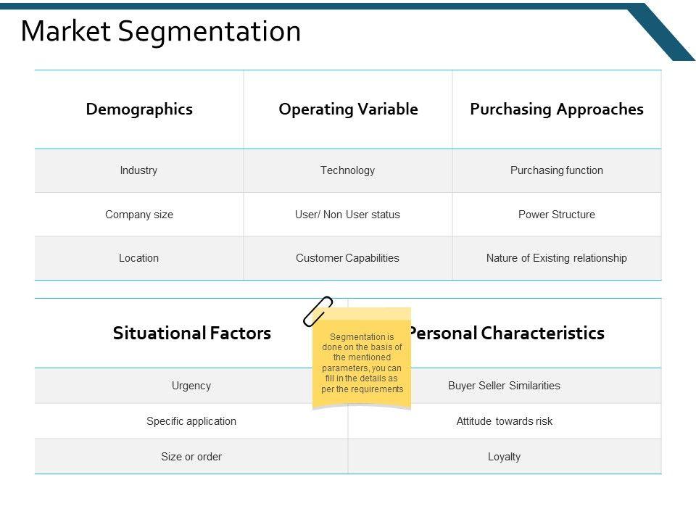Select the yellow sticky note text
Viewport: 696px width, 522px height.
coord(362,363)
